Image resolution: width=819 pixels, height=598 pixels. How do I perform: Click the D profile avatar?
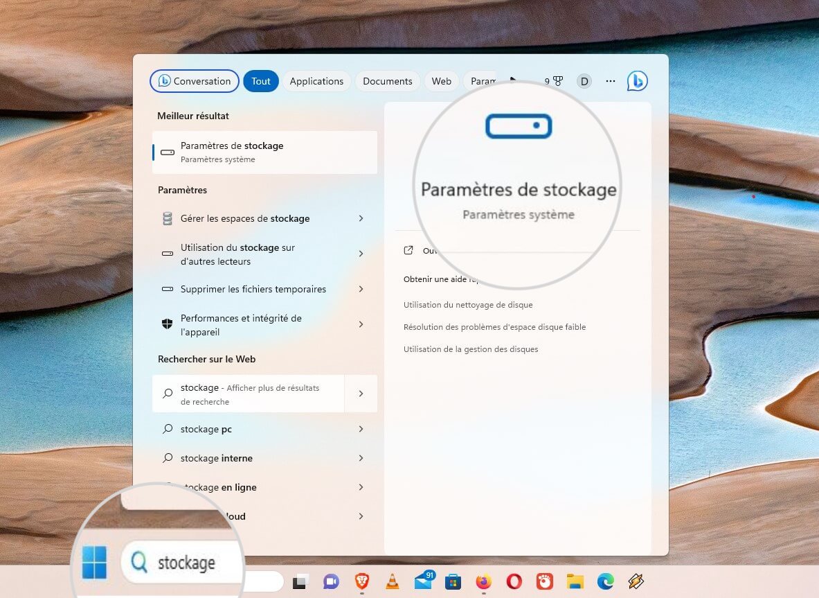(x=584, y=81)
